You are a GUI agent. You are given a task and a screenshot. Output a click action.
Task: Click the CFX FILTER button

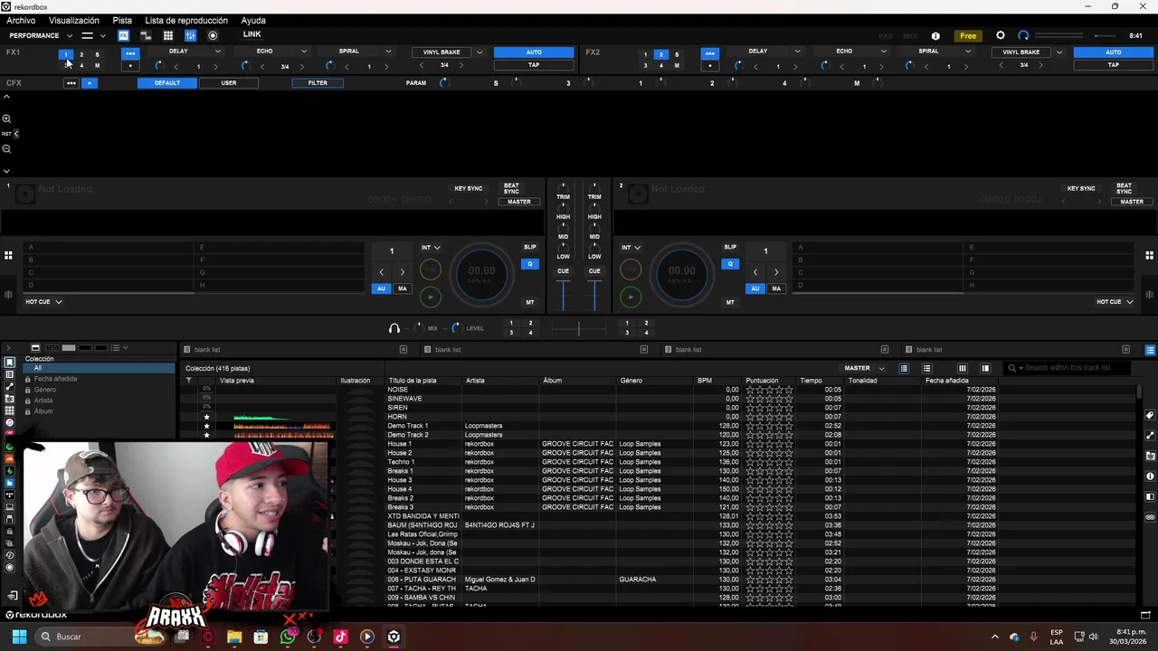coord(318,83)
